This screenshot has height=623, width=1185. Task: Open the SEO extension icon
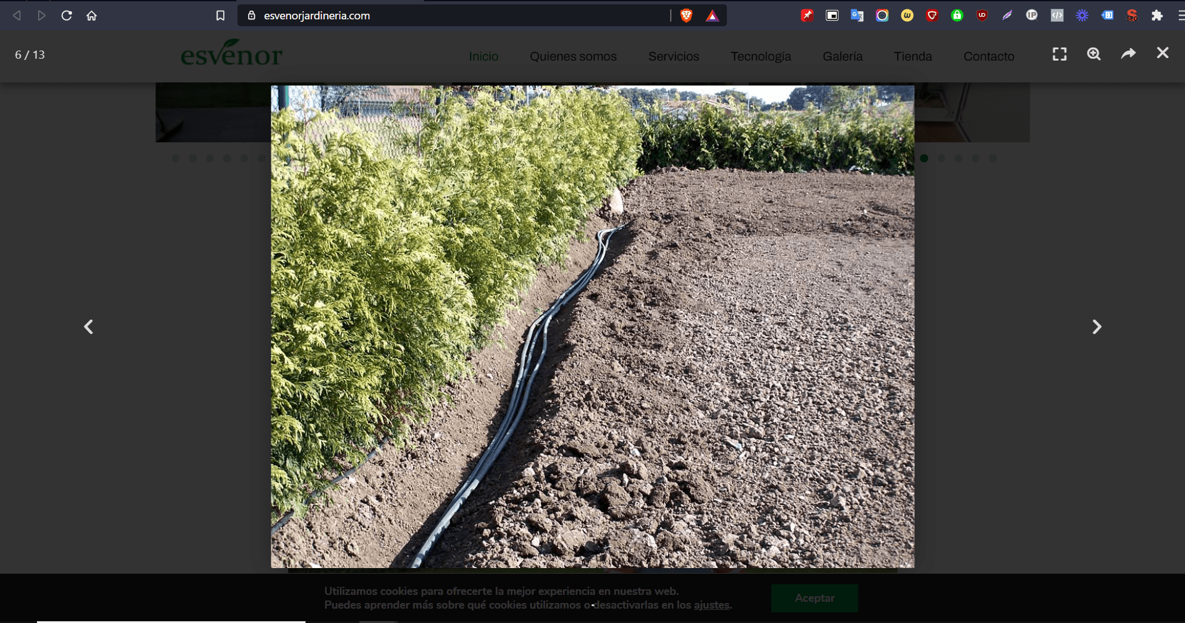(1132, 16)
